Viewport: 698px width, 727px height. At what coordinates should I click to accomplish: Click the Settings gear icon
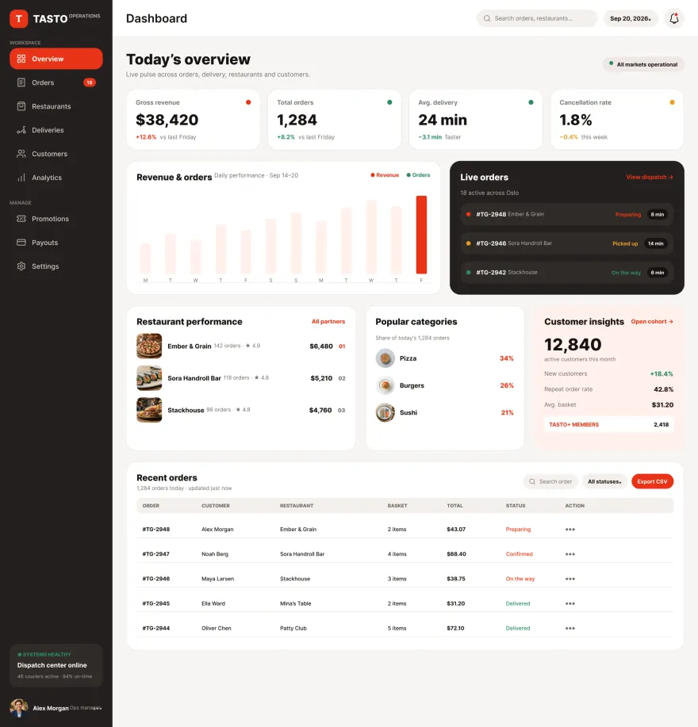21,266
